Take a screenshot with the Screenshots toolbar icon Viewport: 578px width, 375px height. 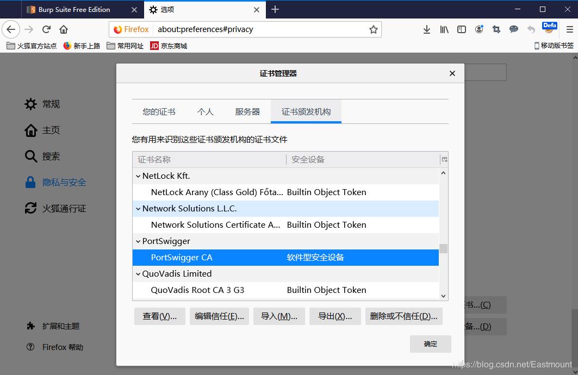tap(496, 29)
